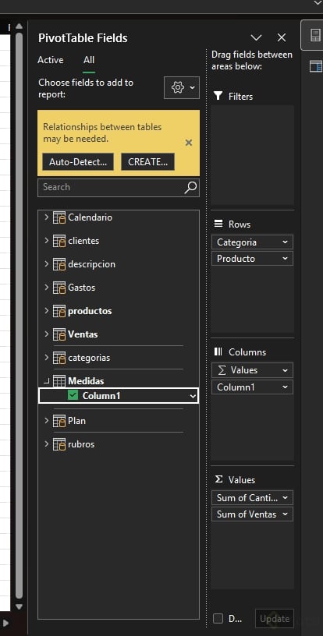Open task pane options chevron in header
This screenshot has width=323, height=636.
coord(256,37)
